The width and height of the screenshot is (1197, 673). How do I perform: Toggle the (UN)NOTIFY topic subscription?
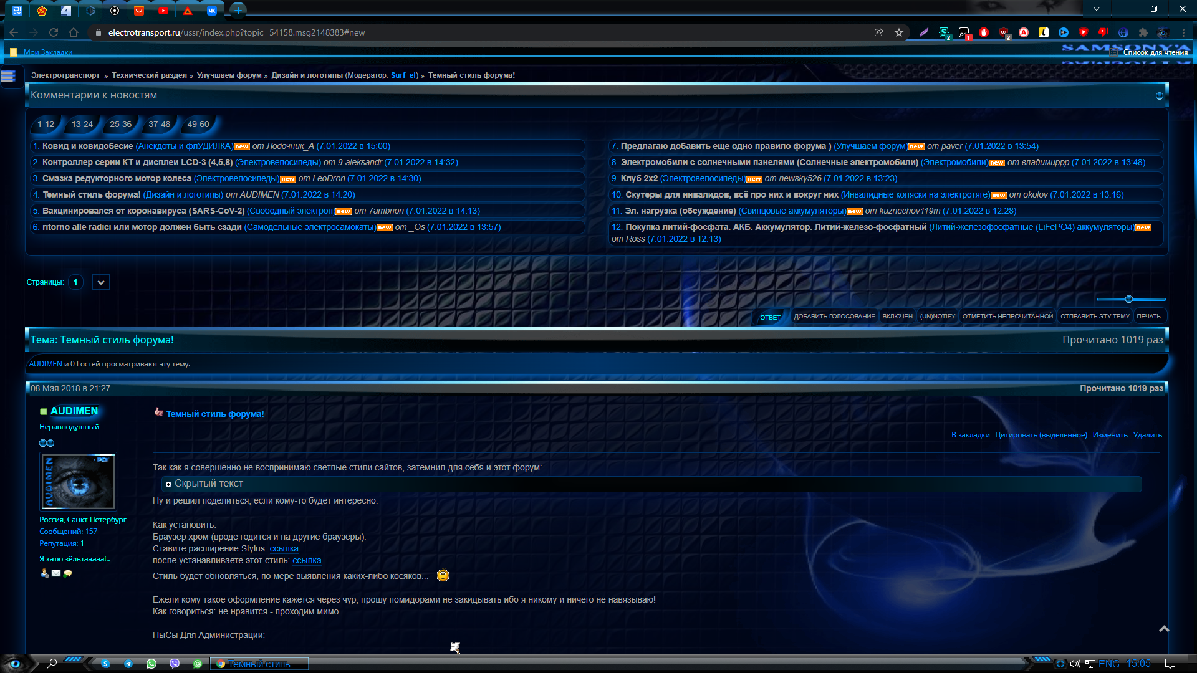937,317
